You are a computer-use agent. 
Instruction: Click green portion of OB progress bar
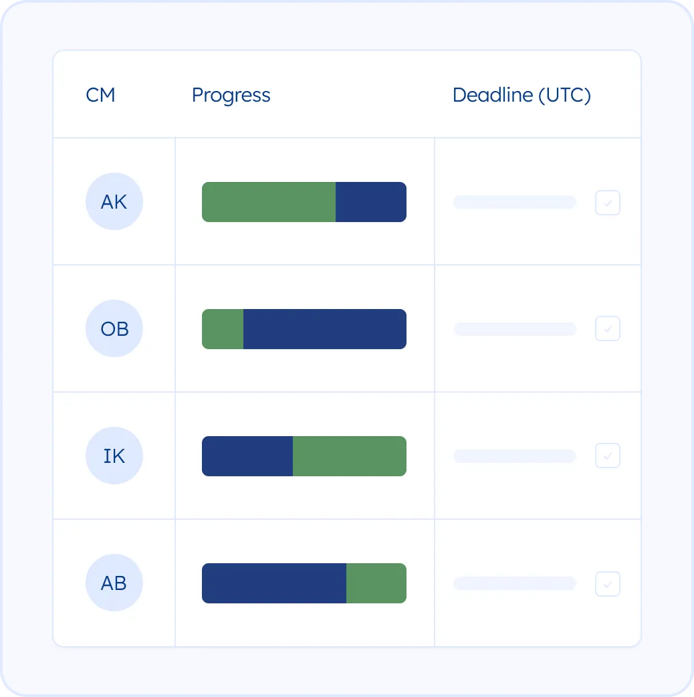[223, 329]
